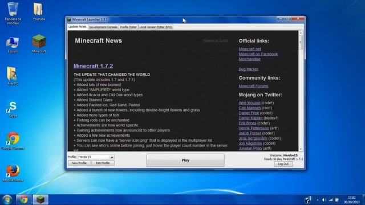Click the Chrome taskbar button
The height and width of the screenshot is (205, 365).
coord(23,200)
